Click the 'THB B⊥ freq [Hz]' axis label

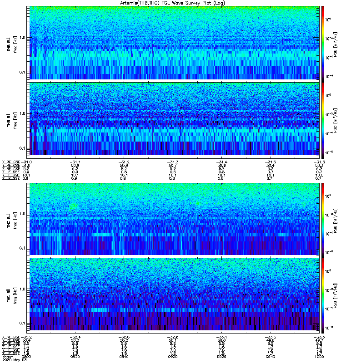pyautogui.click(x=12, y=44)
